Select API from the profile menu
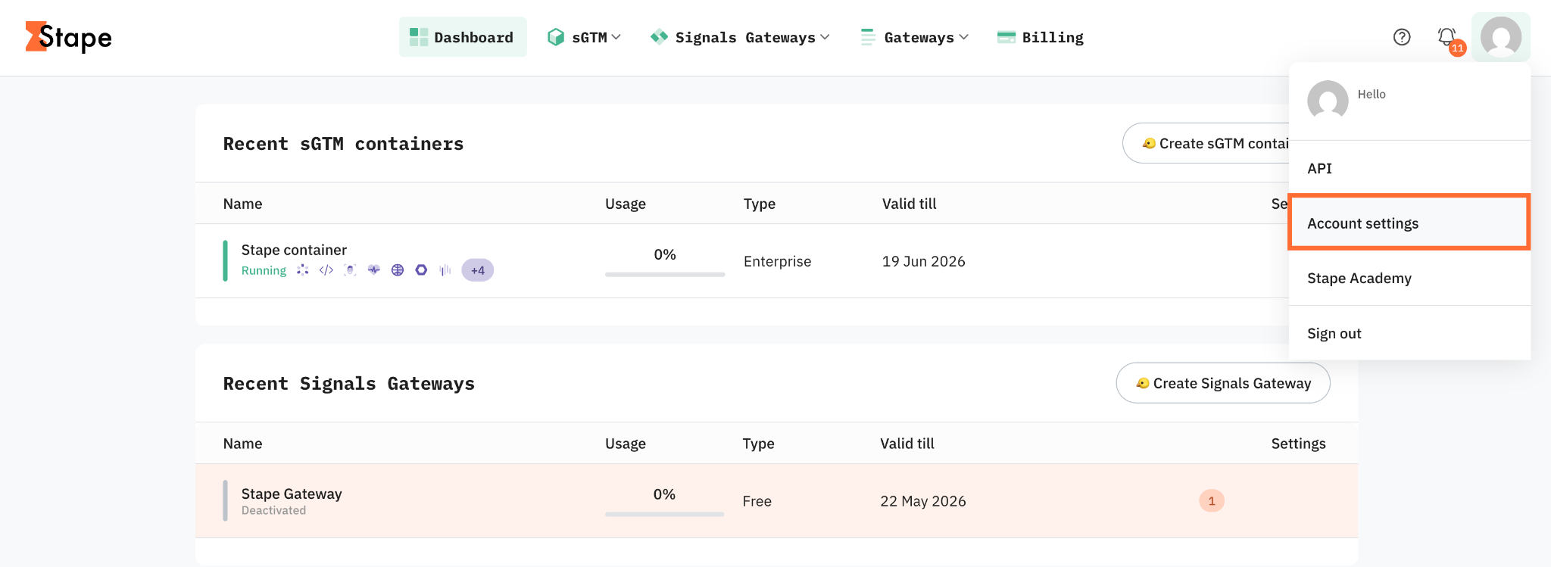This screenshot has height=567, width=1551. 1409,168
